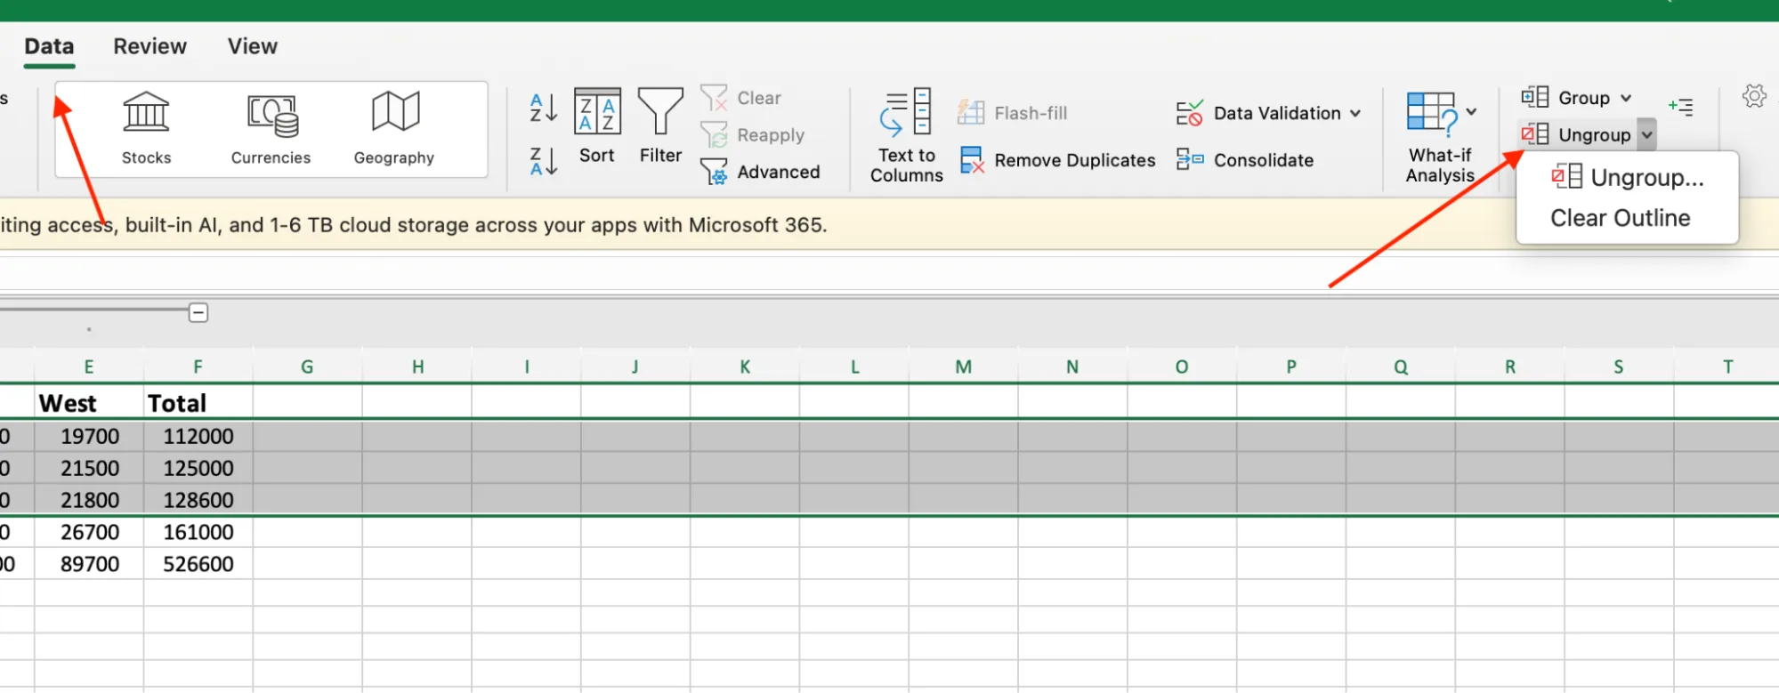Enable the Filter funnel
Image resolution: width=1779 pixels, height=693 pixels.
[660, 126]
